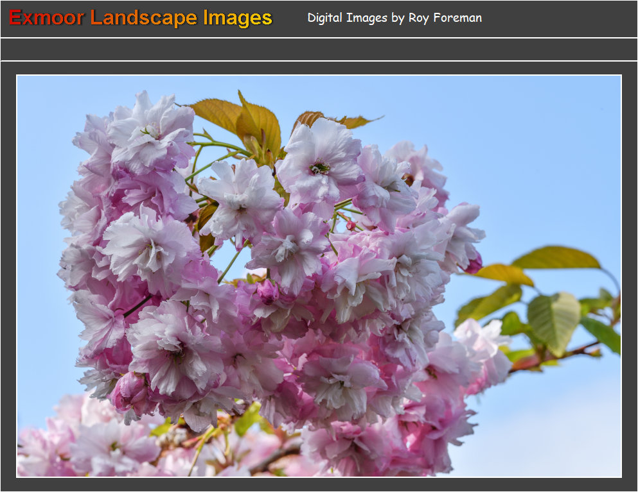
Task: Open the pink cherry blossom photo
Action: coord(319,276)
